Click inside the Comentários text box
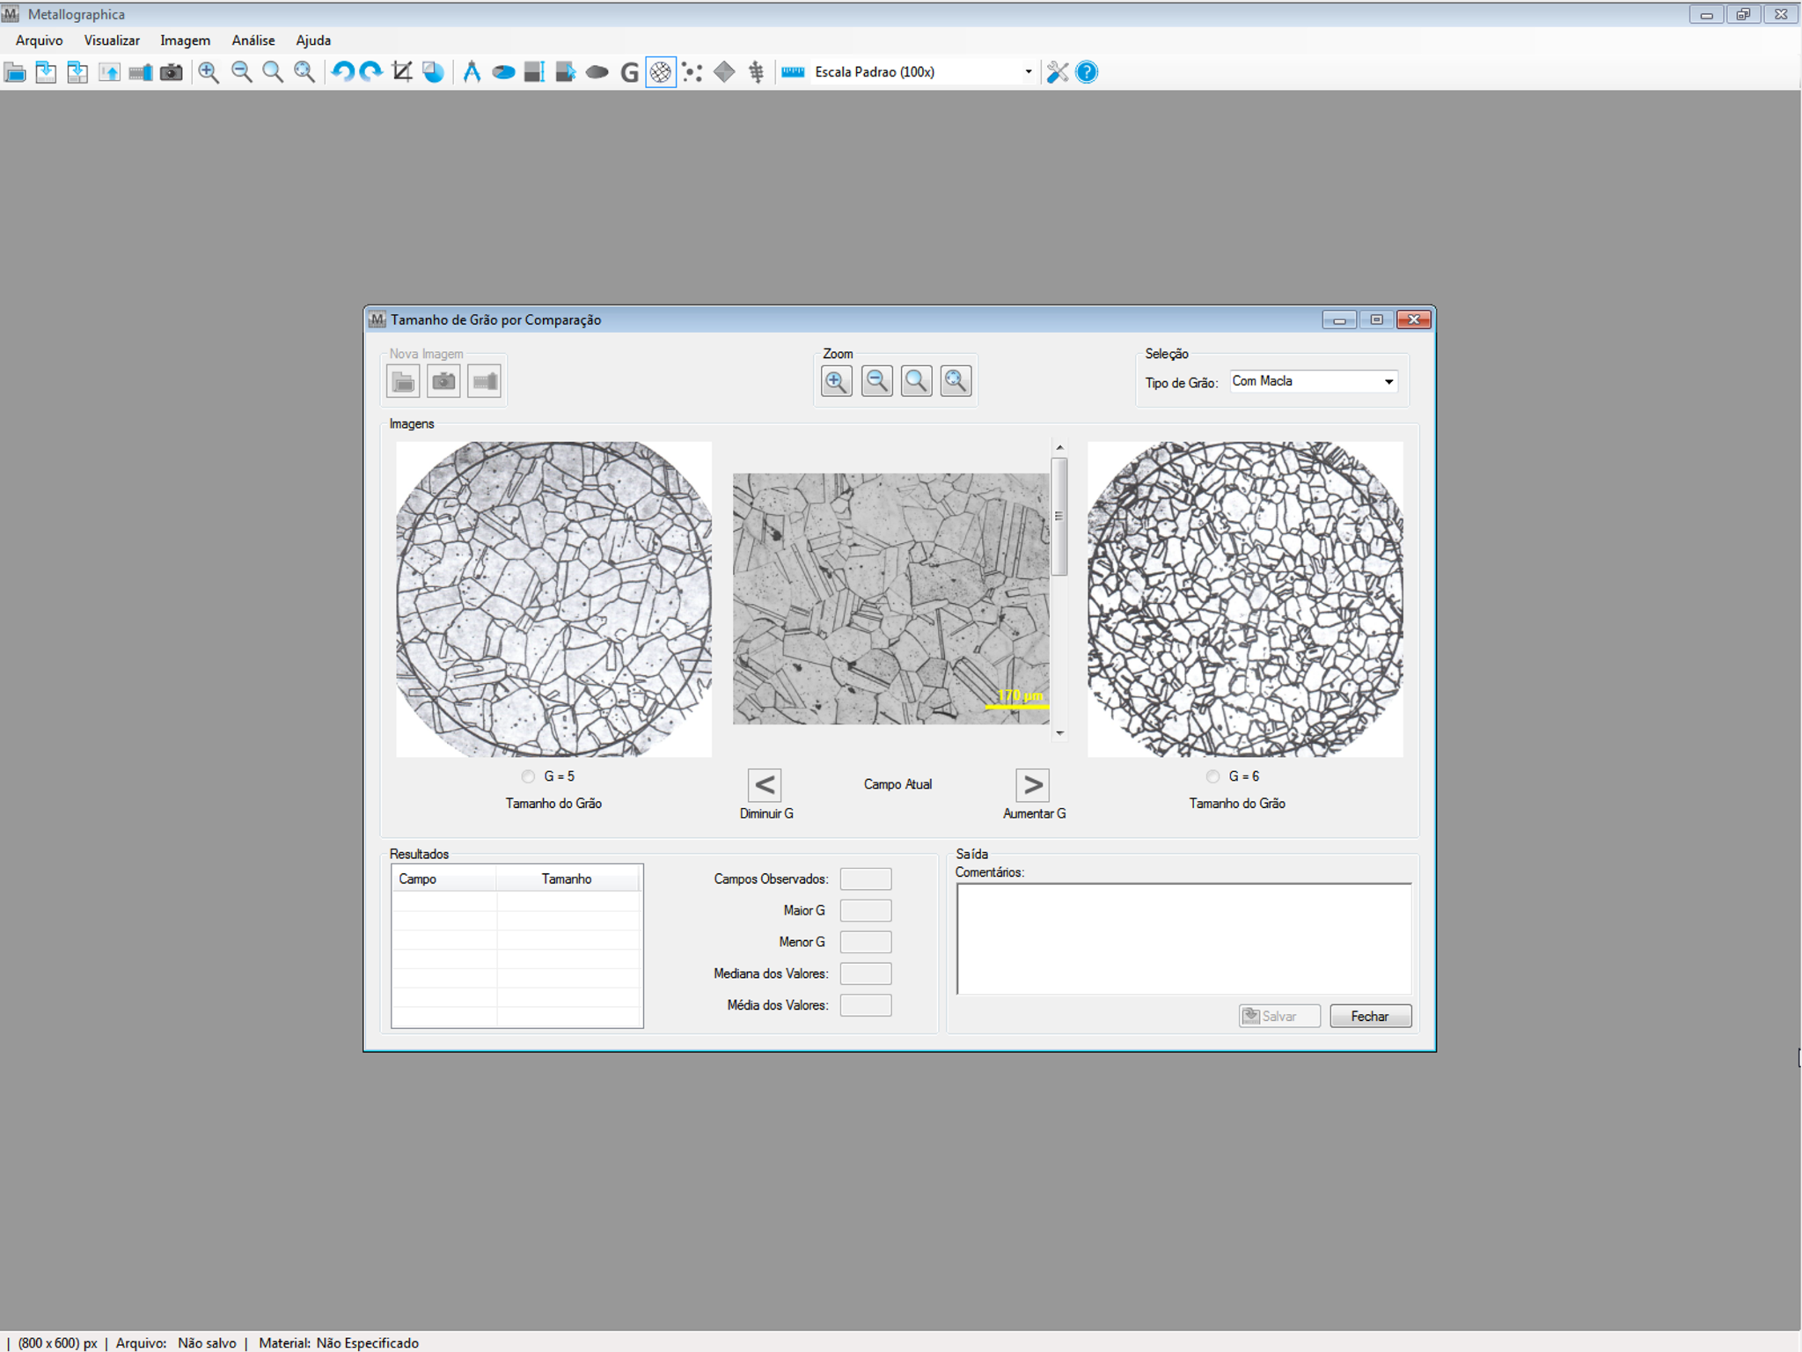The width and height of the screenshot is (1802, 1352). [1183, 938]
